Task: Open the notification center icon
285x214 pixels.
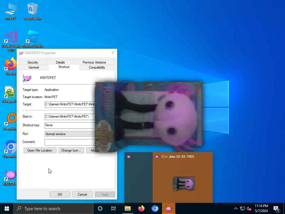Action: [276, 208]
